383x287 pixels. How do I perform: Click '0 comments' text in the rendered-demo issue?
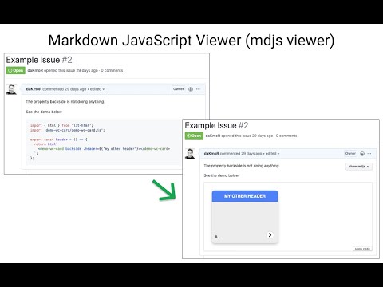point(286,136)
